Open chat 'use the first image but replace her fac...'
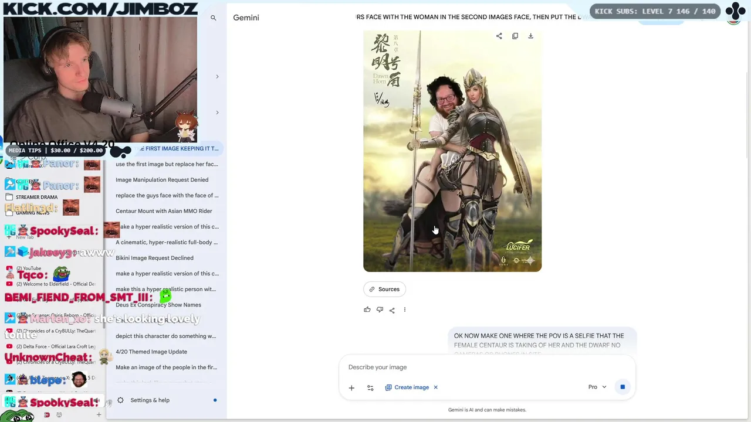This screenshot has width=751, height=422. (167, 164)
